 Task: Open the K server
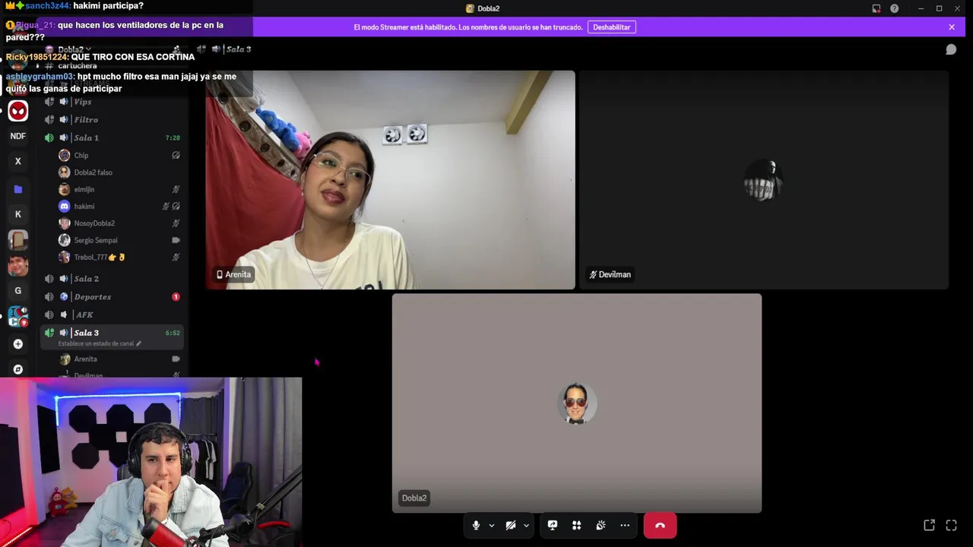click(x=18, y=214)
